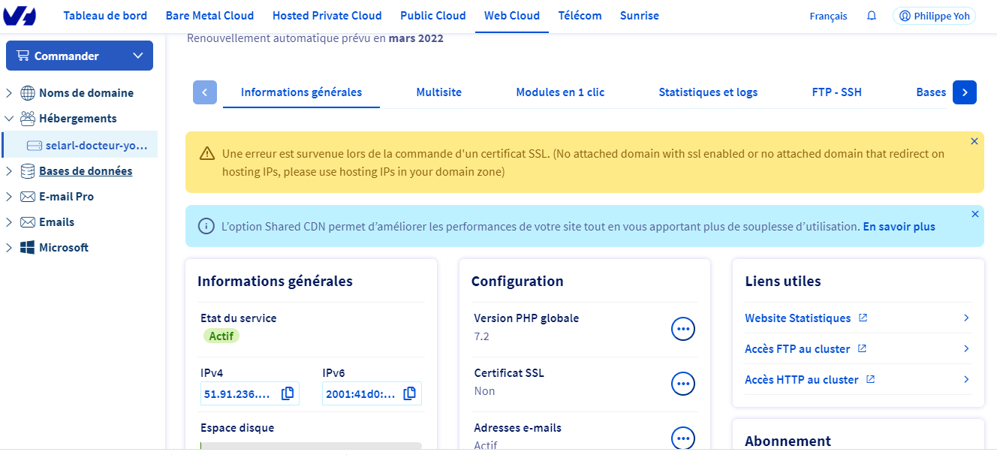Viewport: 997px width, 455px height.
Task: Copy the IPv4 address
Action: pos(288,393)
